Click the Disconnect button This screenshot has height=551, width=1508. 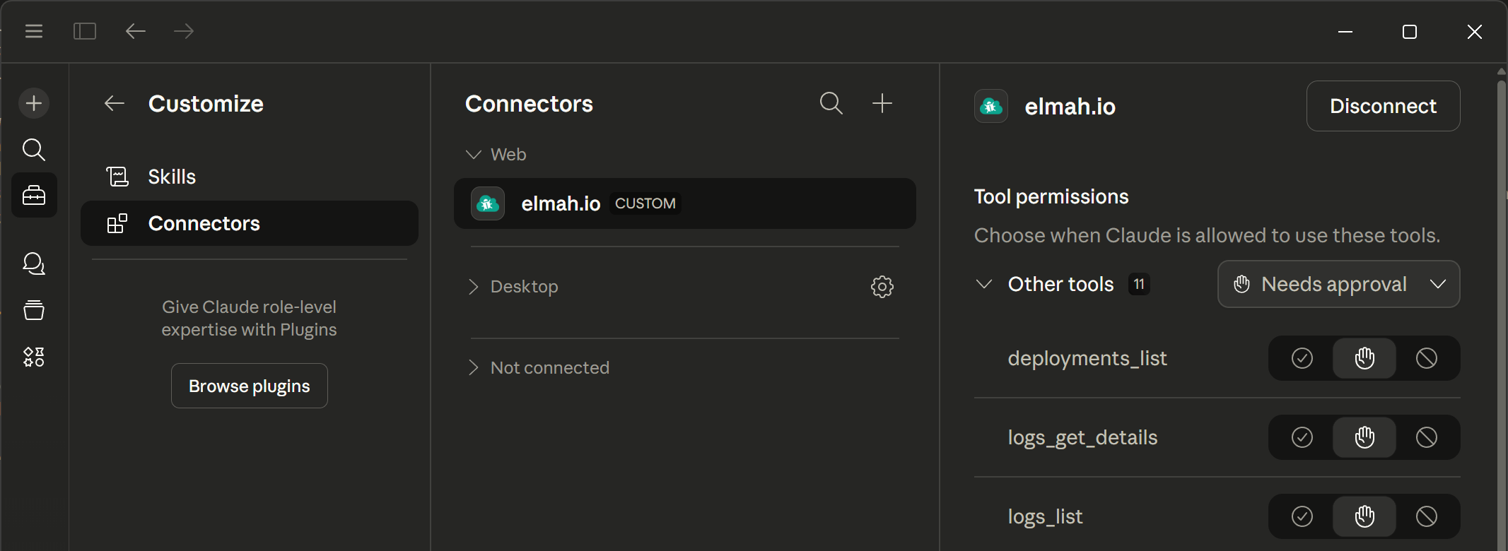(1383, 106)
